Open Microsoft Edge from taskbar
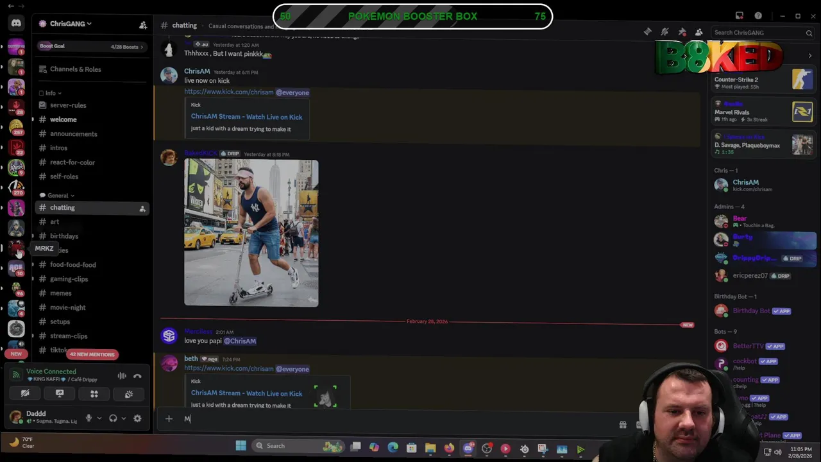821x462 pixels. click(x=393, y=447)
